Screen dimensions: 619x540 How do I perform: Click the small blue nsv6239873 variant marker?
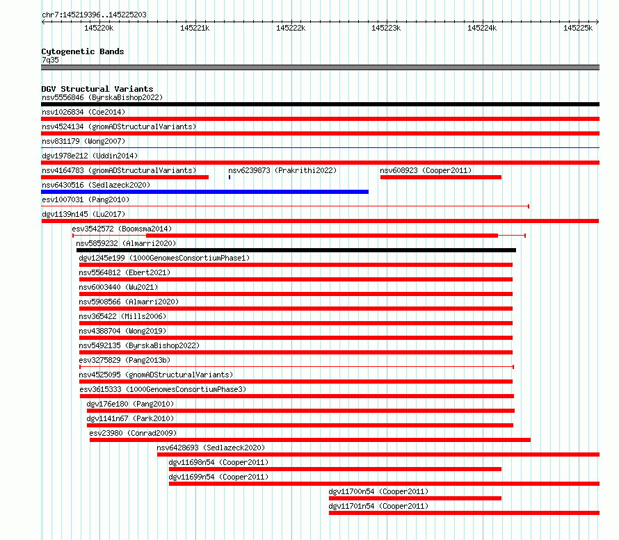230,177
